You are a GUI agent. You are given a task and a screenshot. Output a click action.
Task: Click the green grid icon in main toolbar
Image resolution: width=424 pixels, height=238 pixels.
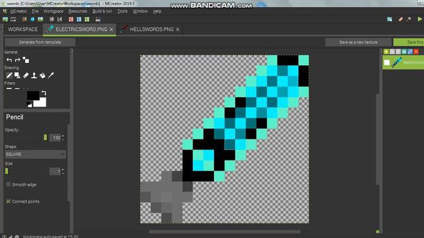pos(87,19)
